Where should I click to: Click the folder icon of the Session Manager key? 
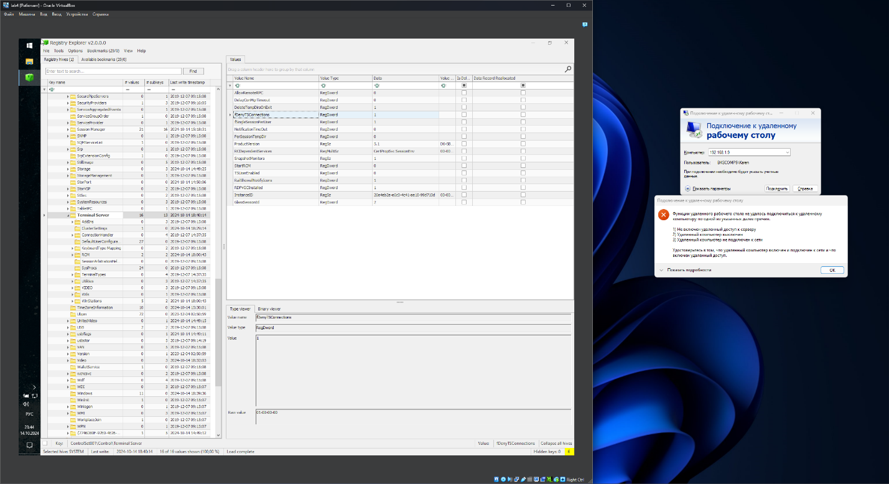click(x=73, y=129)
